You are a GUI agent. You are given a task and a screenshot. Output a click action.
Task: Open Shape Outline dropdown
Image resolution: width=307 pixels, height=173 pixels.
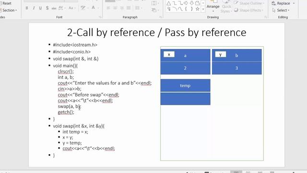[249, 3]
